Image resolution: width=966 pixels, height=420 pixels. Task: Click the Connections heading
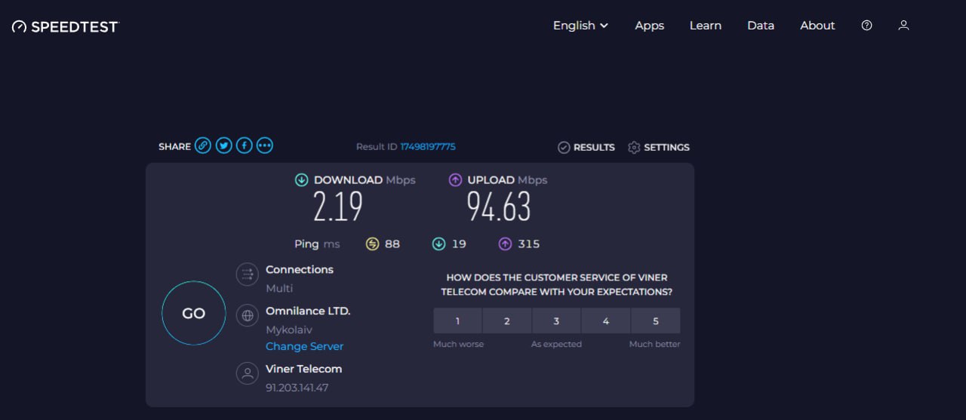pyautogui.click(x=300, y=269)
